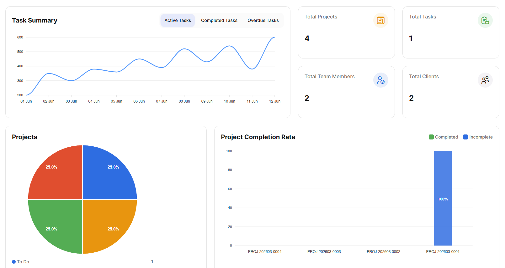The width and height of the screenshot is (505, 268).
Task: Click the 100% bar for PROJ-202603-0001
Action: pyautogui.click(x=443, y=198)
